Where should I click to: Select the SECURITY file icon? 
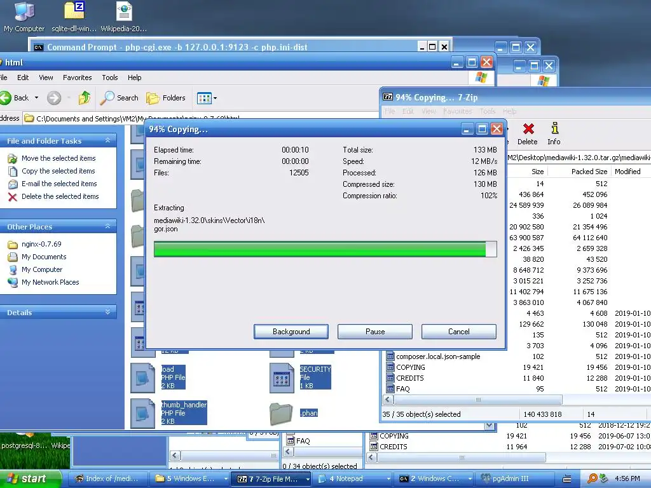pyautogui.click(x=282, y=377)
